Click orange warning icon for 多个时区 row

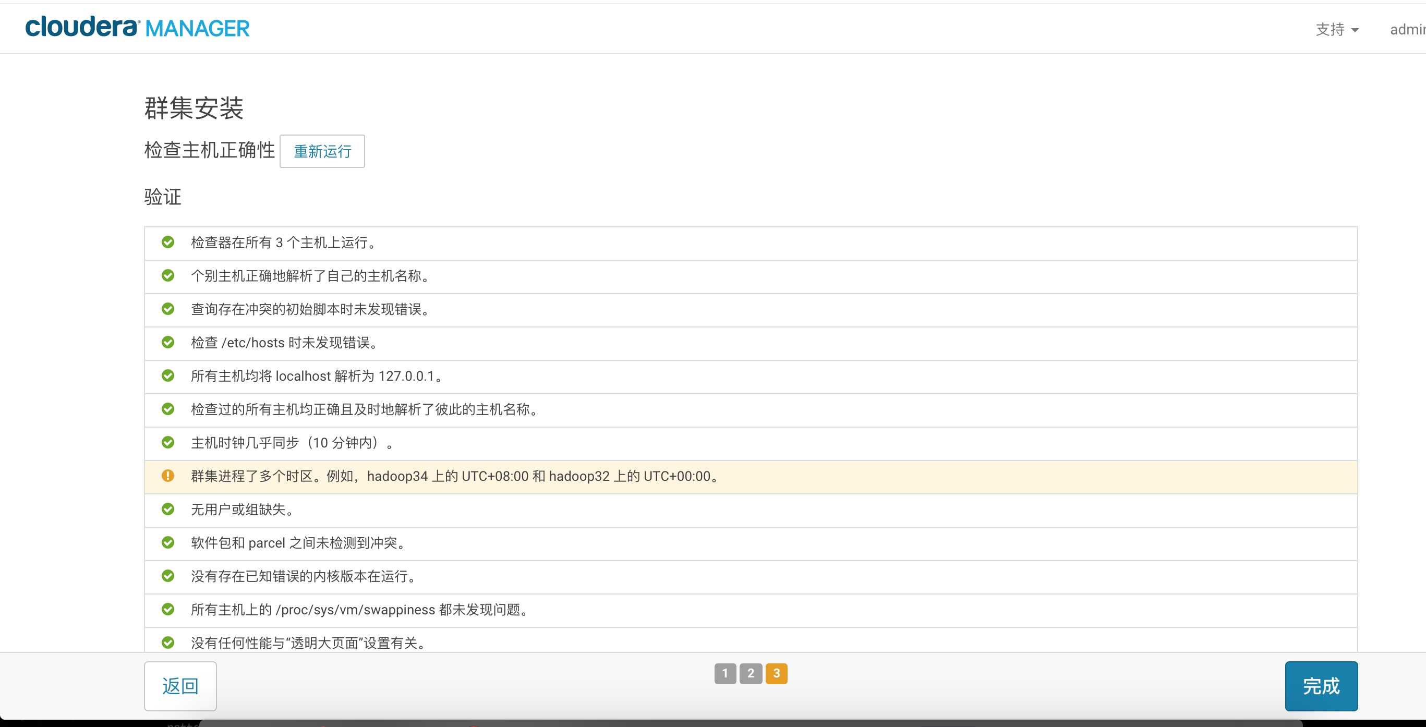click(x=168, y=476)
